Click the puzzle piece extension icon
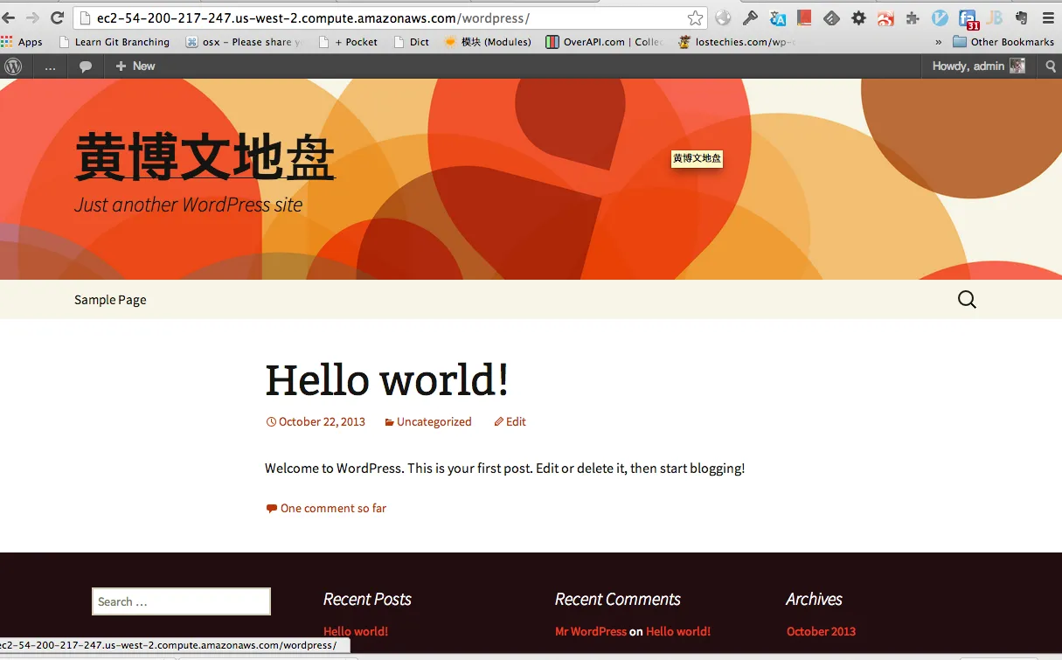Screen dimensions: 1062x660 point(913,17)
